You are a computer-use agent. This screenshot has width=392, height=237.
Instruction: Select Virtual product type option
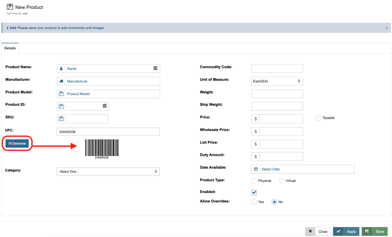282,181
